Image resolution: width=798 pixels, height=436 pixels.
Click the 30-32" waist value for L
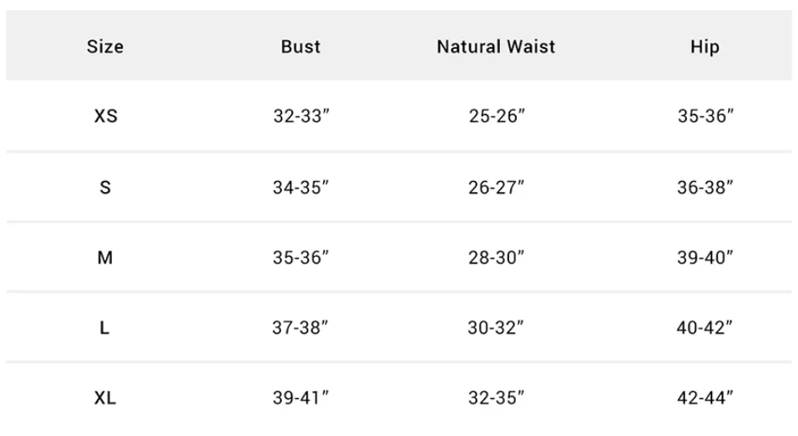coord(496,327)
